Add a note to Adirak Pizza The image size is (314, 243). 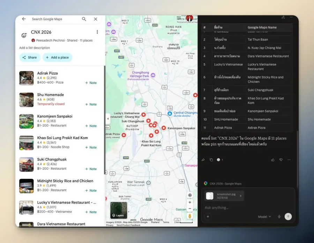tap(91, 83)
